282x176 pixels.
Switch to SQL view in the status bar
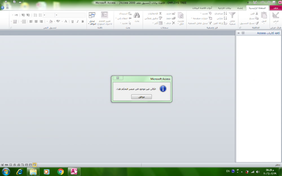click(x=6, y=165)
